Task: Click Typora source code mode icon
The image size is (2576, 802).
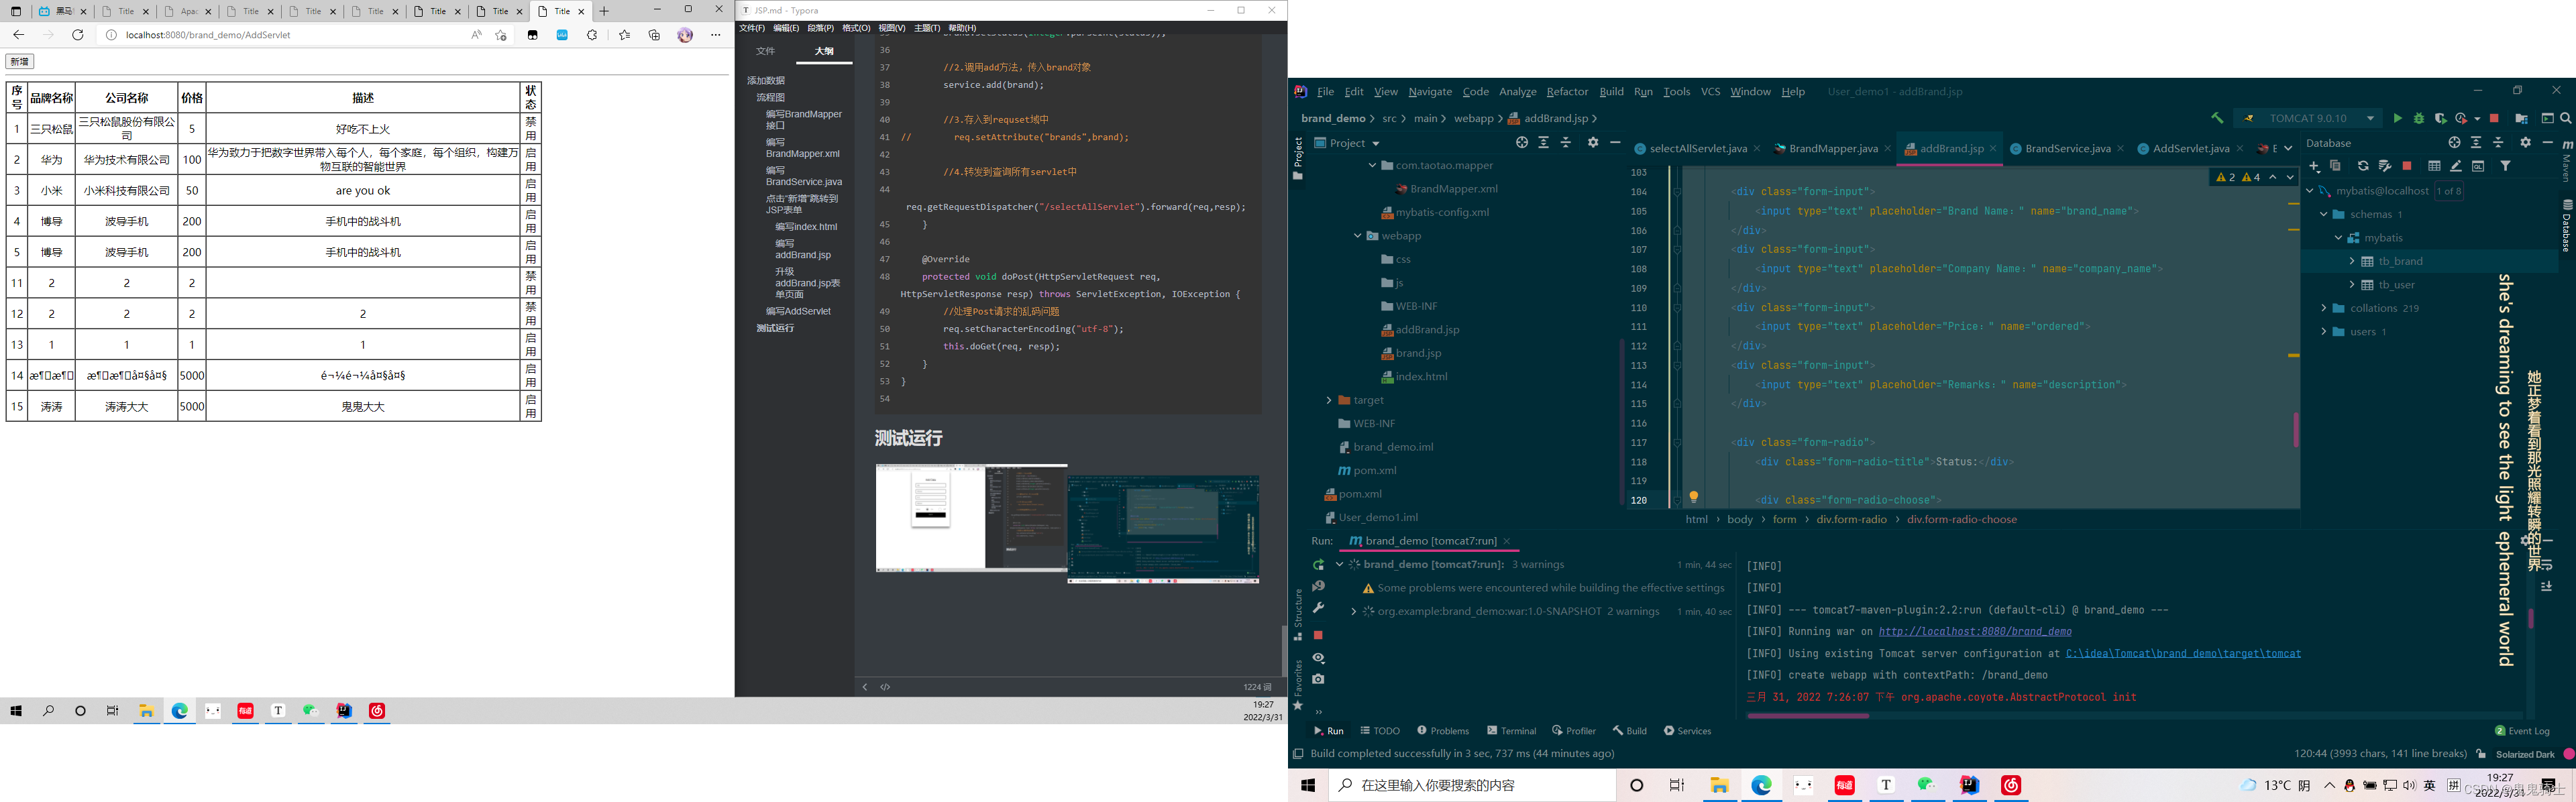Action: point(885,687)
